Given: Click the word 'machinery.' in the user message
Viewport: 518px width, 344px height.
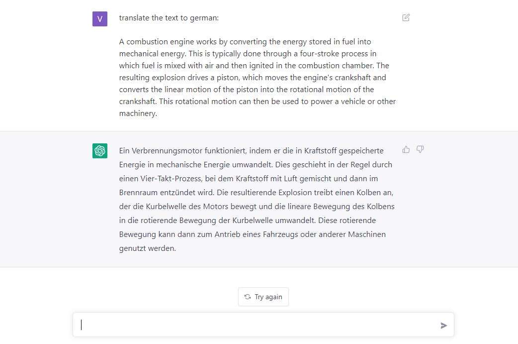Looking at the screenshot, I should pyautogui.click(x=138, y=114).
